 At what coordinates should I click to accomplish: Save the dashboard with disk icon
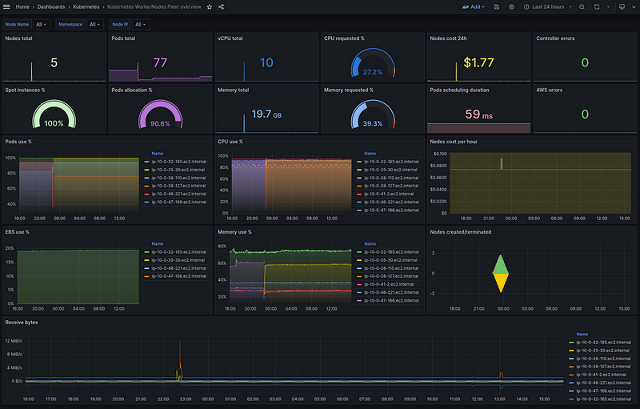pyautogui.click(x=497, y=6)
